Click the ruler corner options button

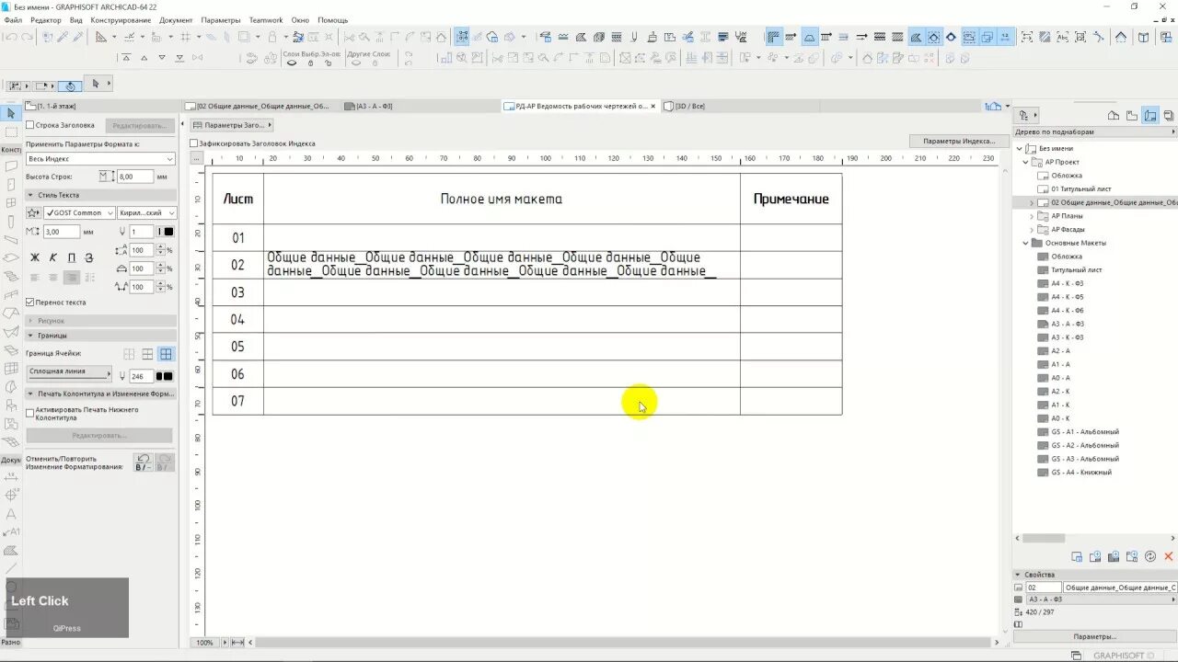tap(196, 158)
